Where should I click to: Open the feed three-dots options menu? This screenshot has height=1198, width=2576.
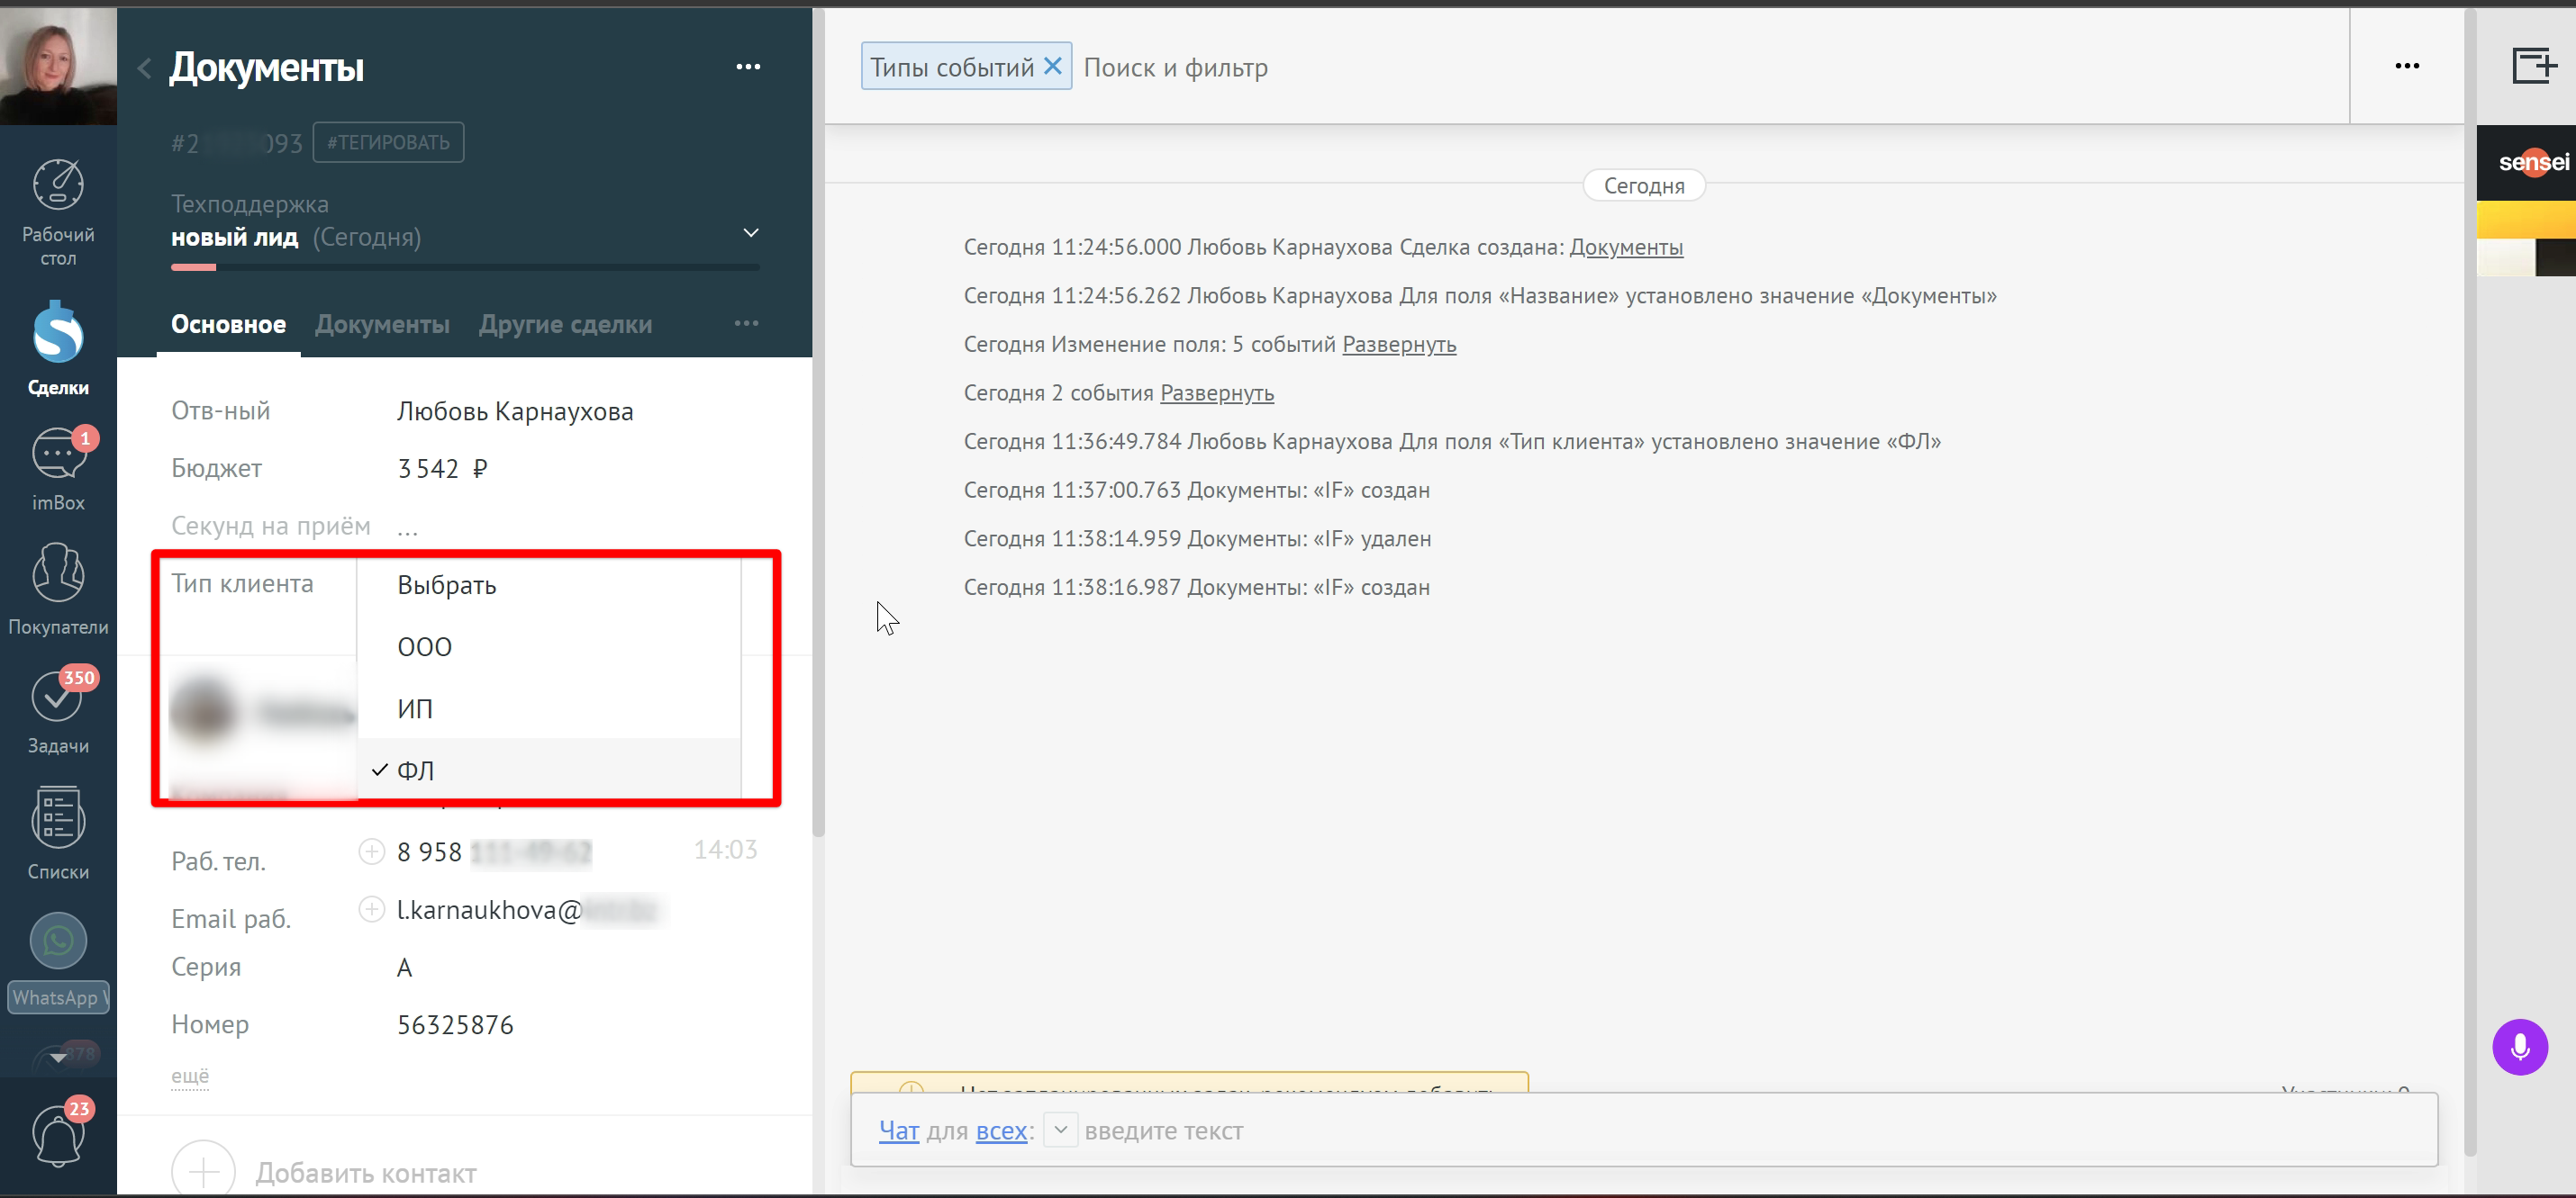[x=2407, y=66]
